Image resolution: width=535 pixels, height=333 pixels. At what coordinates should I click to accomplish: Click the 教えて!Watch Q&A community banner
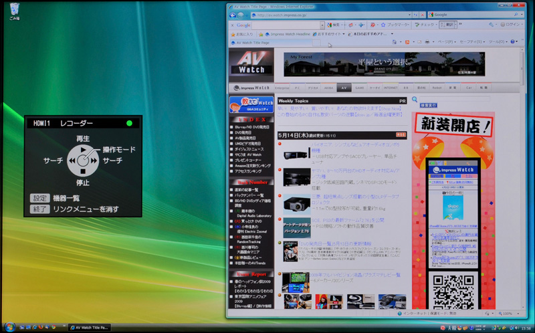pos(251,104)
